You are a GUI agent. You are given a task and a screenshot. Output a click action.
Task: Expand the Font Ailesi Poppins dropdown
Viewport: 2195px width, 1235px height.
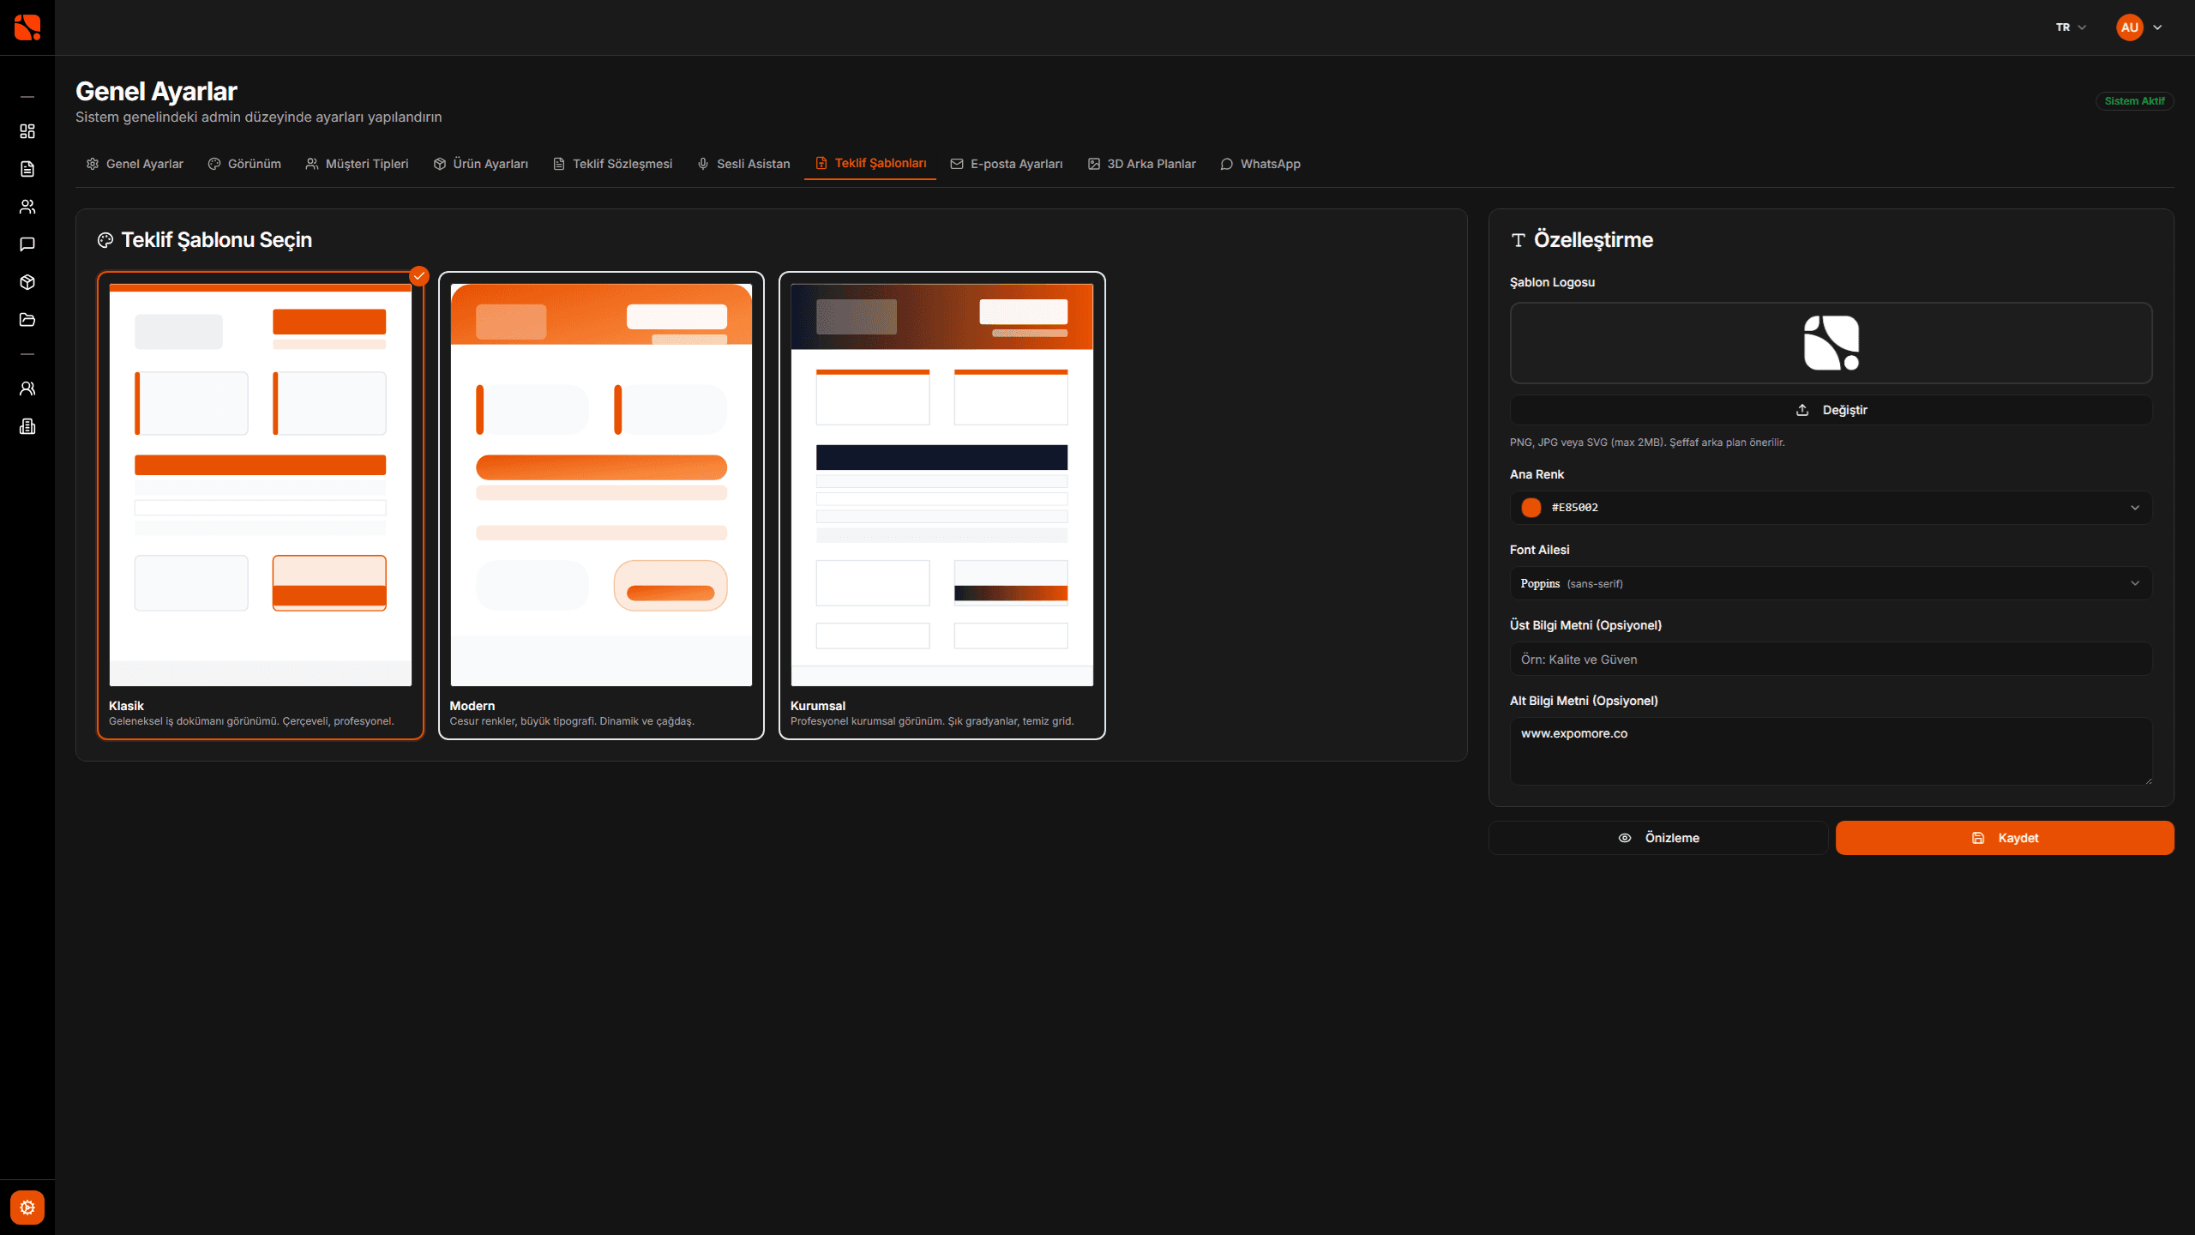(x=1831, y=583)
